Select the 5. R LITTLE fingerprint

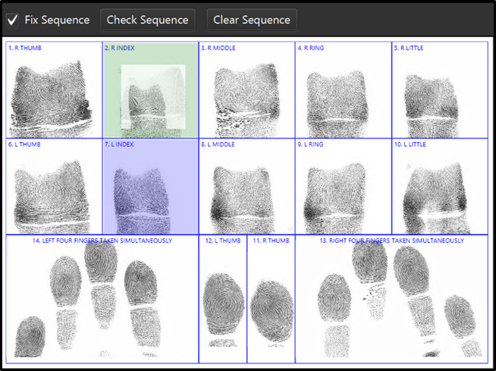point(440,90)
